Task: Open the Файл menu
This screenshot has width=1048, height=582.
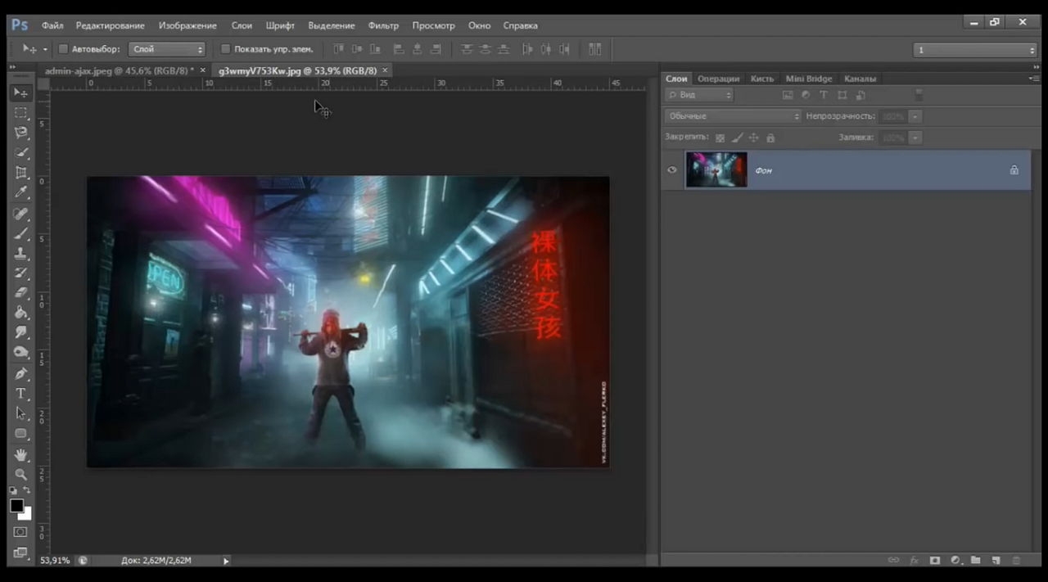Action: pos(52,25)
